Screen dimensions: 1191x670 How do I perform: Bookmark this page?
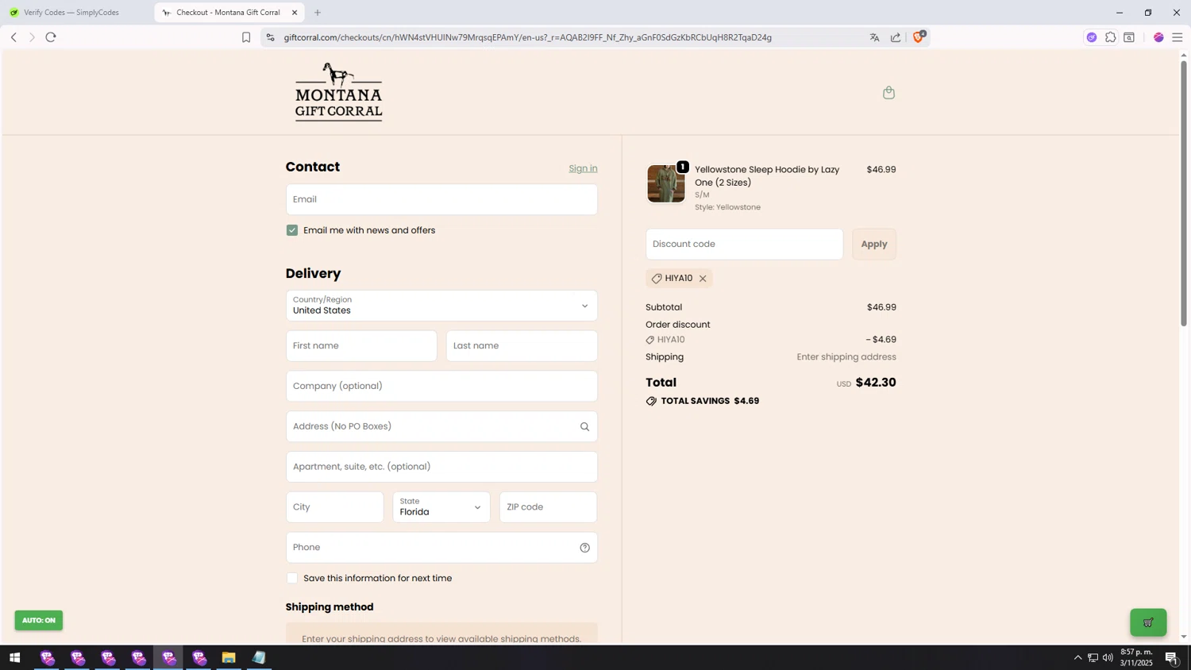246,37
